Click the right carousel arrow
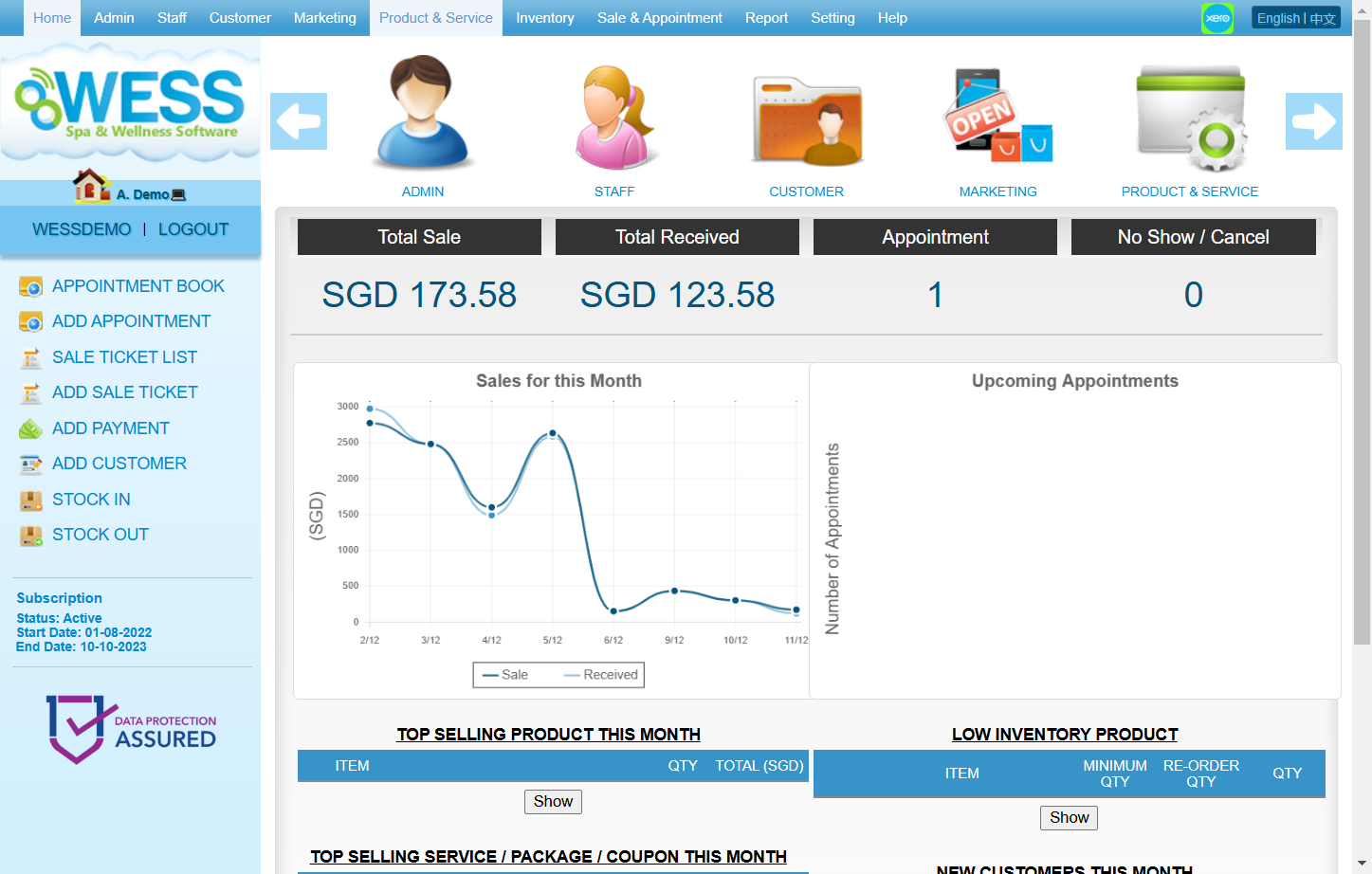This screenshot has width=1372, height=874. pos(1314,121)
